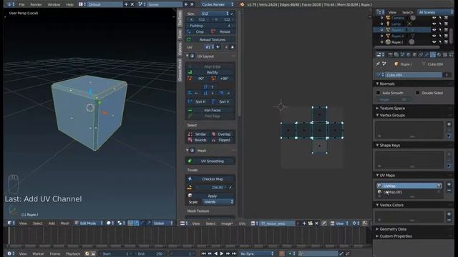Add a vertex group with plus button

[x=449, y=124]
